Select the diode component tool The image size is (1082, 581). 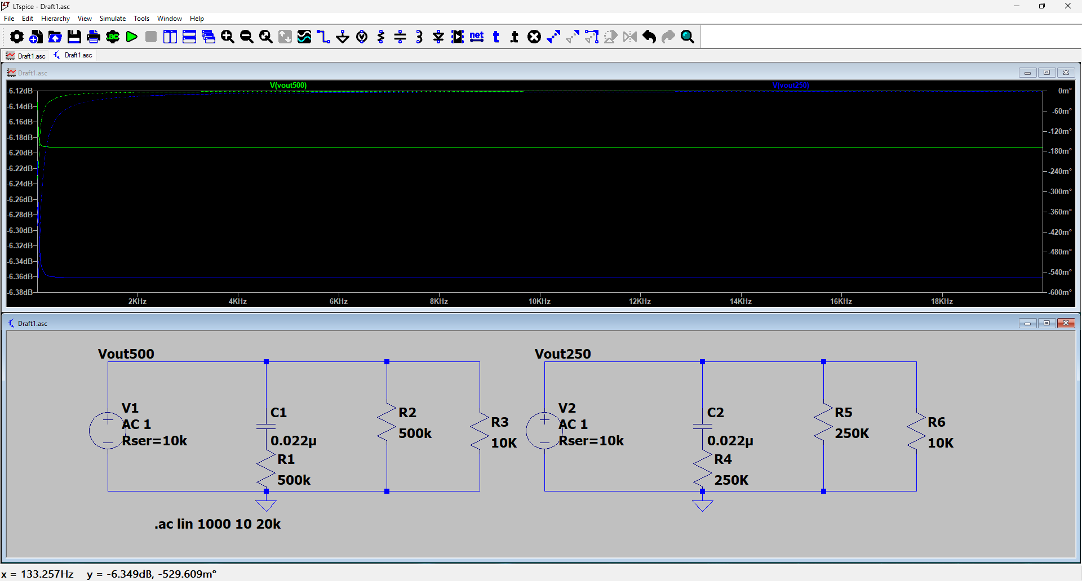[438, 37]
